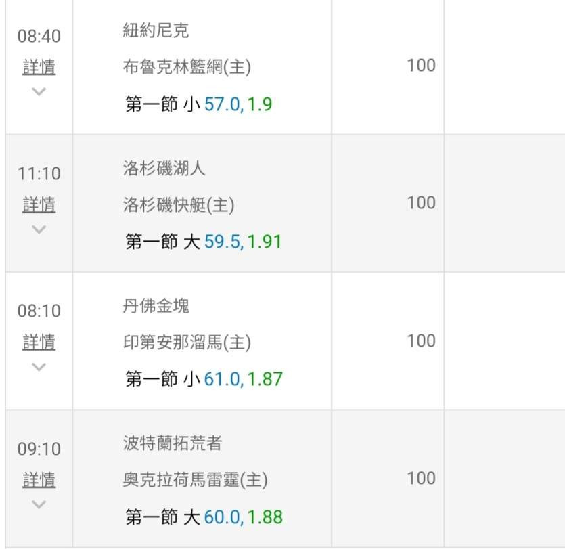565x549 pixels.
Task: Select the 波特蘭拓荒者 team name
Action: [173, 443]
